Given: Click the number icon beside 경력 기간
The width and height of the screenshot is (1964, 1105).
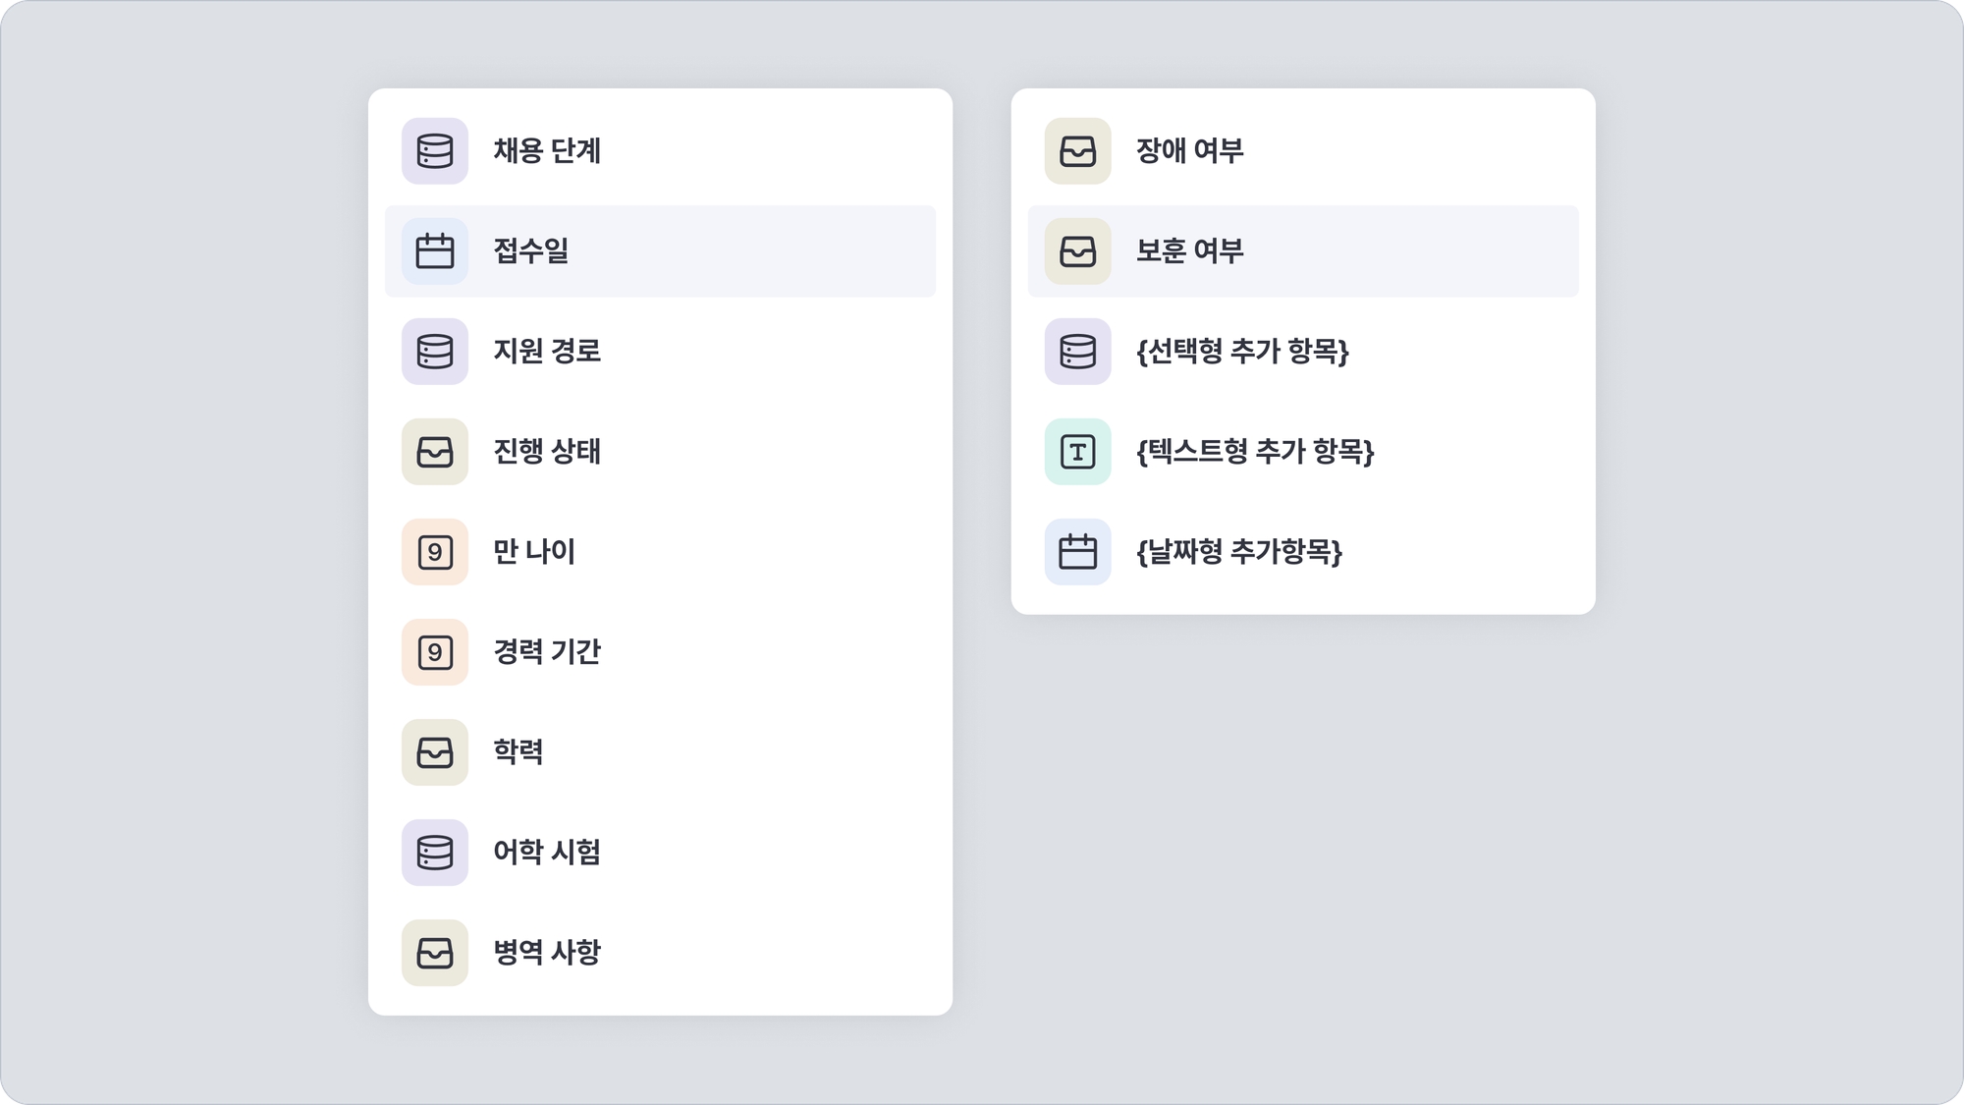Looking at the screenshot, I should click(x=435, y=652).
